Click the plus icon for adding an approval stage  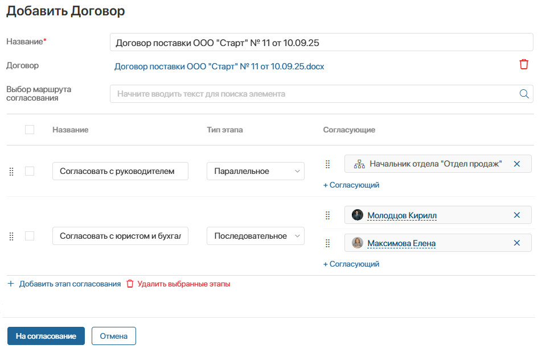click(x=11, y=284)
